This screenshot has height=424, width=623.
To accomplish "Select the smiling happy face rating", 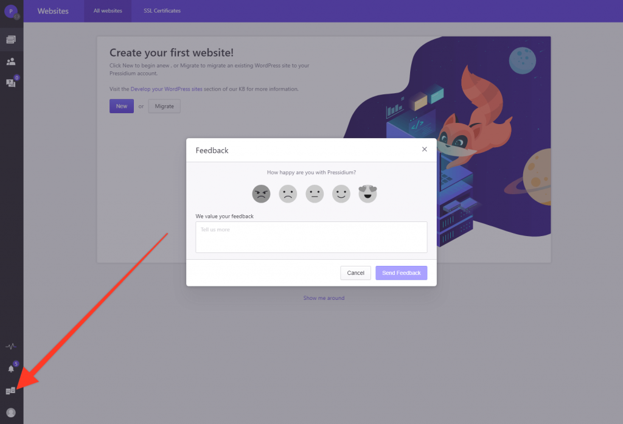I will pyautogui.click(x=341, y=194).
